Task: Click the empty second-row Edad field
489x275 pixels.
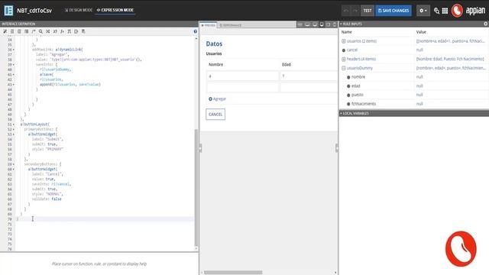Action: click(309, 87)
